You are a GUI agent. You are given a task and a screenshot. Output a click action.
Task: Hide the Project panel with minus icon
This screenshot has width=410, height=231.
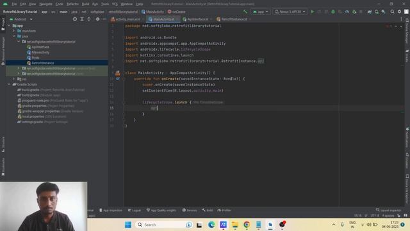(x=104, y=19)
